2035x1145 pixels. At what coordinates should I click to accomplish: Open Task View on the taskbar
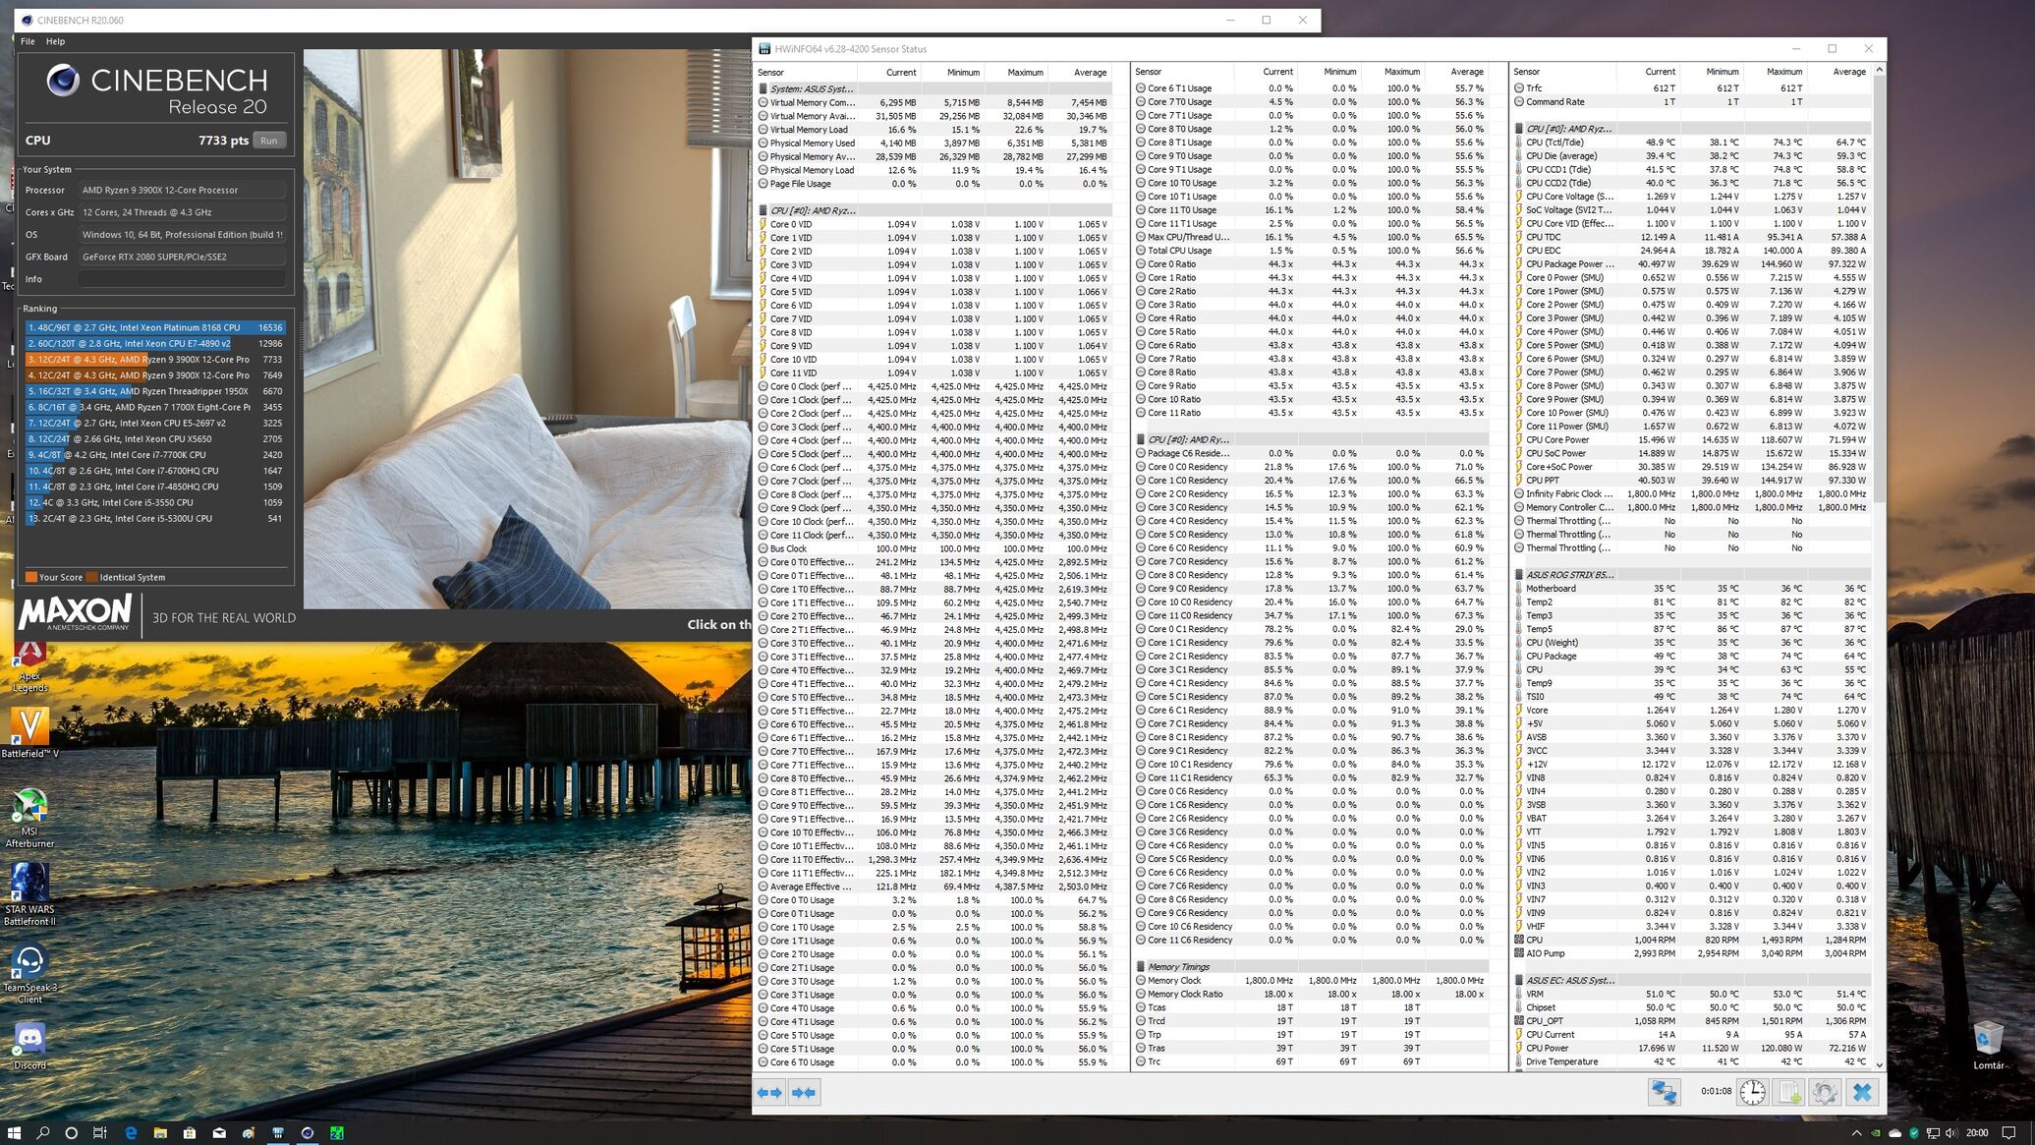tap(99, 1132)
